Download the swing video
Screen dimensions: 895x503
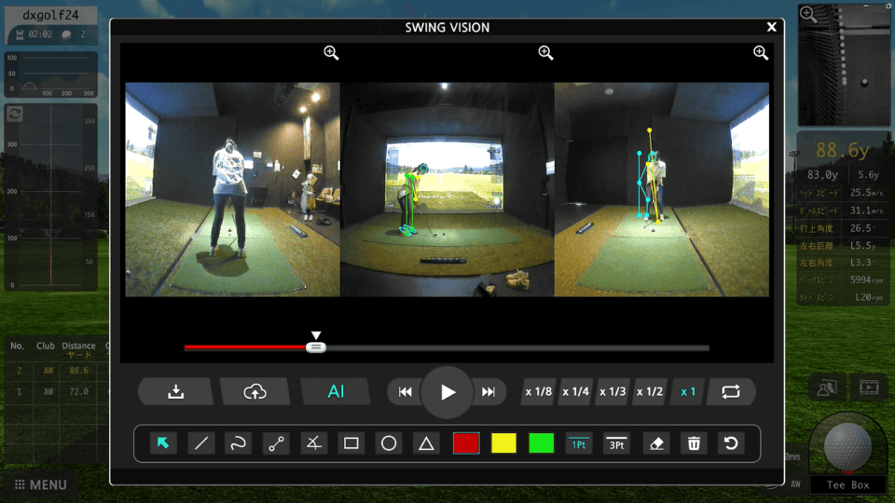[176, 392]
